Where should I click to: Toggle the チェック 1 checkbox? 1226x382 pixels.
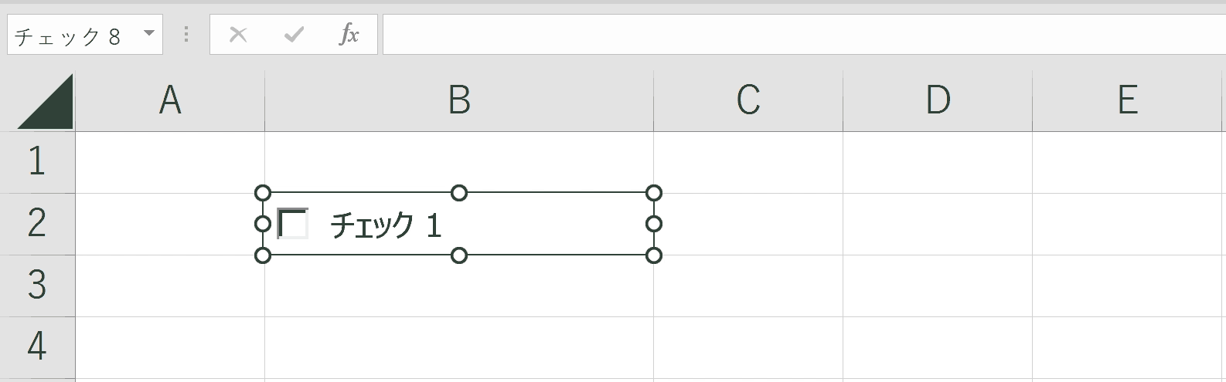[x=292, y=224]
